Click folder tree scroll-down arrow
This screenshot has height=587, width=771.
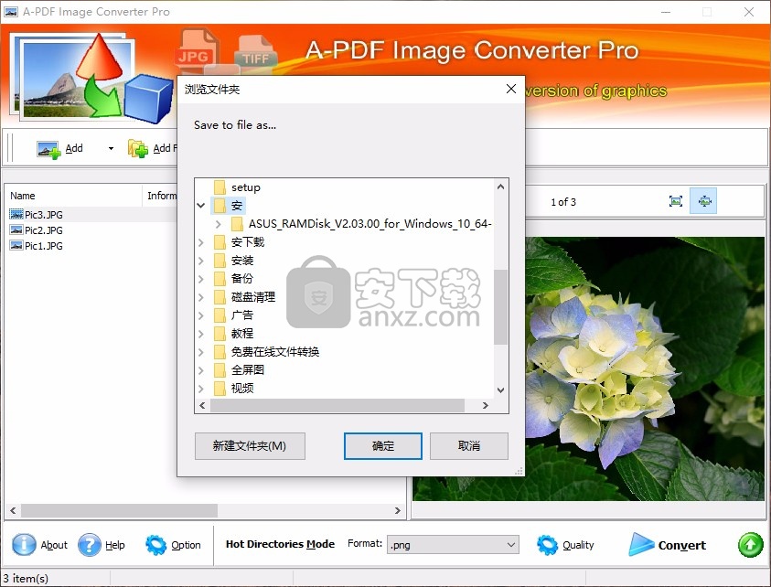pyautogui.click(x=500, y=390)
